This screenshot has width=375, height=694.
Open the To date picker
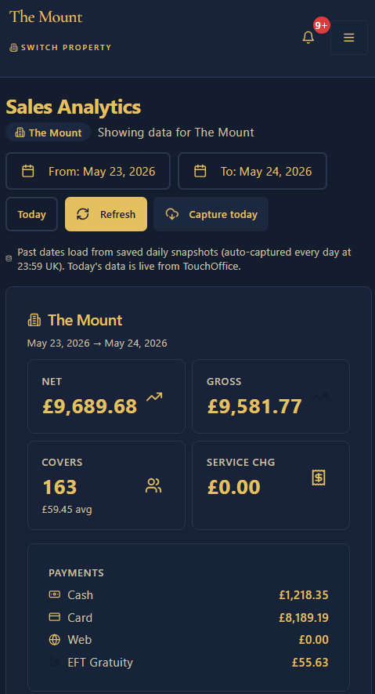(x=252, y=171)
